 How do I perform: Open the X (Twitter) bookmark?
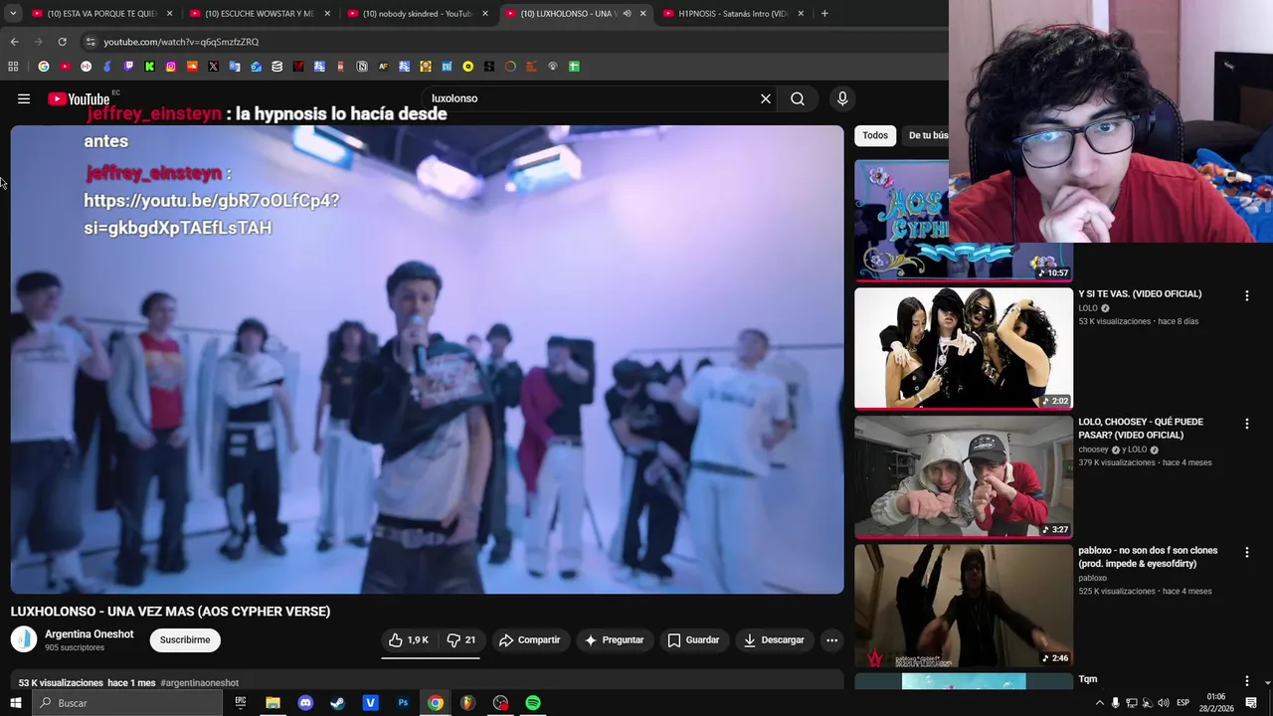coord(213,67)
